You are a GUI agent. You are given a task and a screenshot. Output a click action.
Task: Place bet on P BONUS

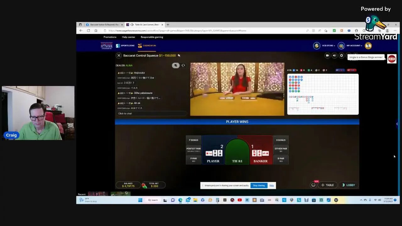point(193,140)
